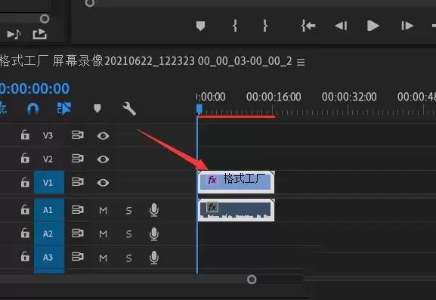Toggle lock on track A1
The width and height of the screenshot is (436, 300).
[25, 209]
